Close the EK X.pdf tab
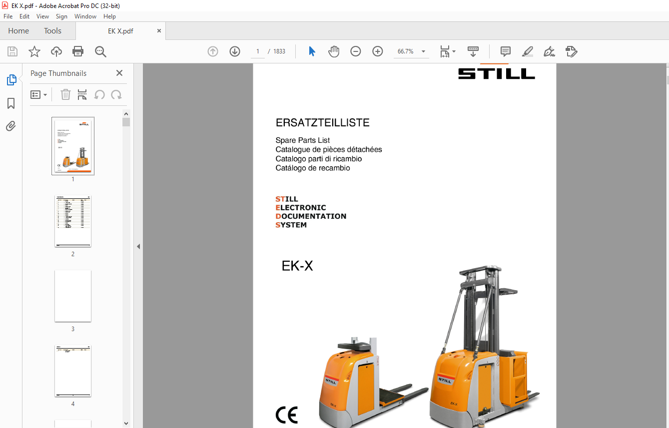This screenshot has height=428, width=669. coord(159,31)
